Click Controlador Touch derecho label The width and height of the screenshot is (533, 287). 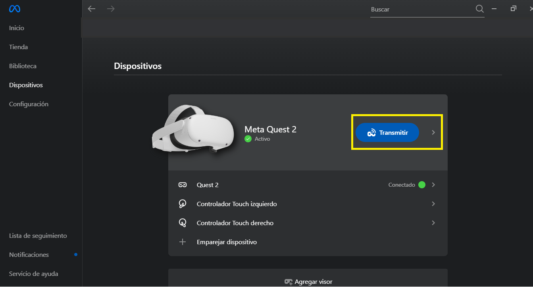pos(235,223)
